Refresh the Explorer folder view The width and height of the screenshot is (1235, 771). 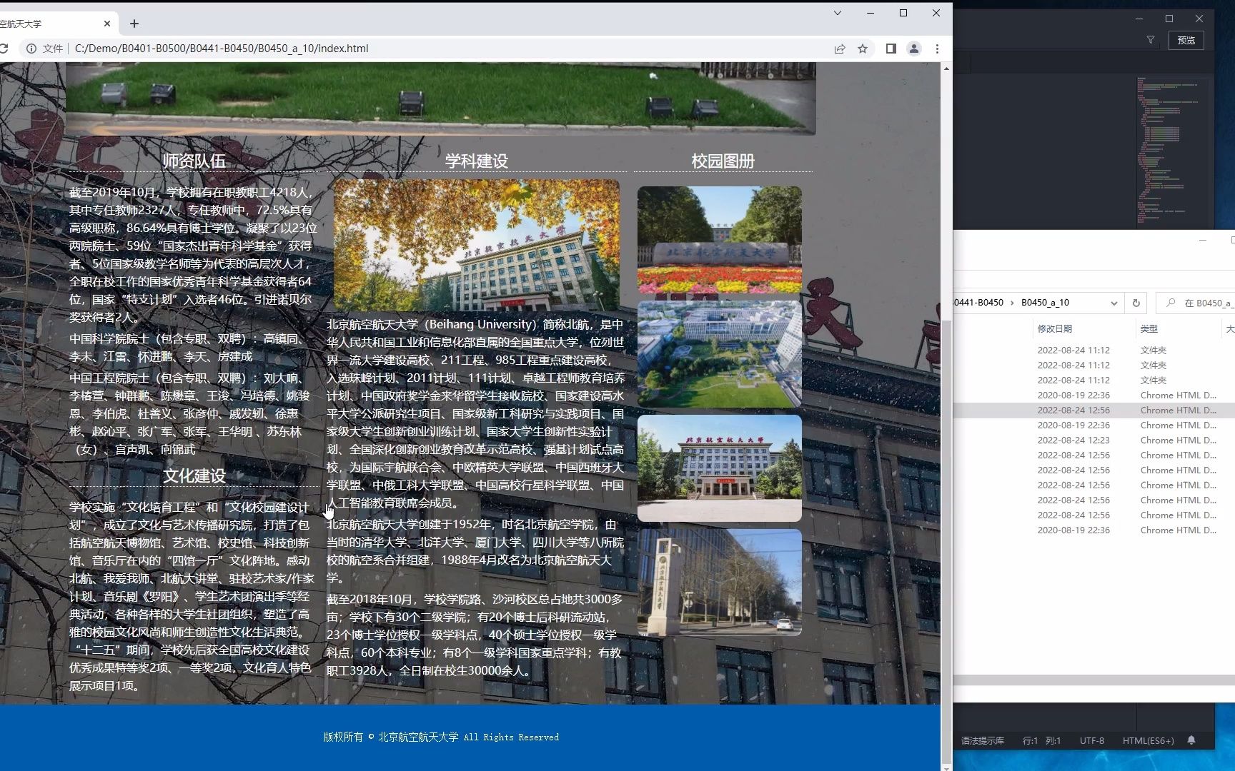coord(1136,303)
